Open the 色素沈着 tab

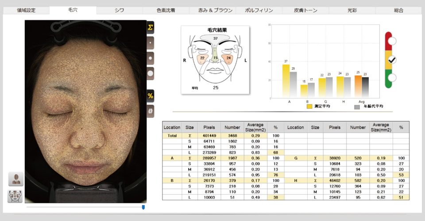click(x=166, y=10)
